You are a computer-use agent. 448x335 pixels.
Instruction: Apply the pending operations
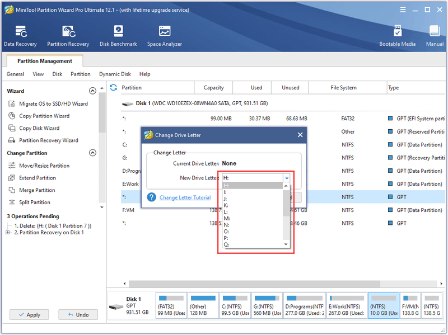29,314
